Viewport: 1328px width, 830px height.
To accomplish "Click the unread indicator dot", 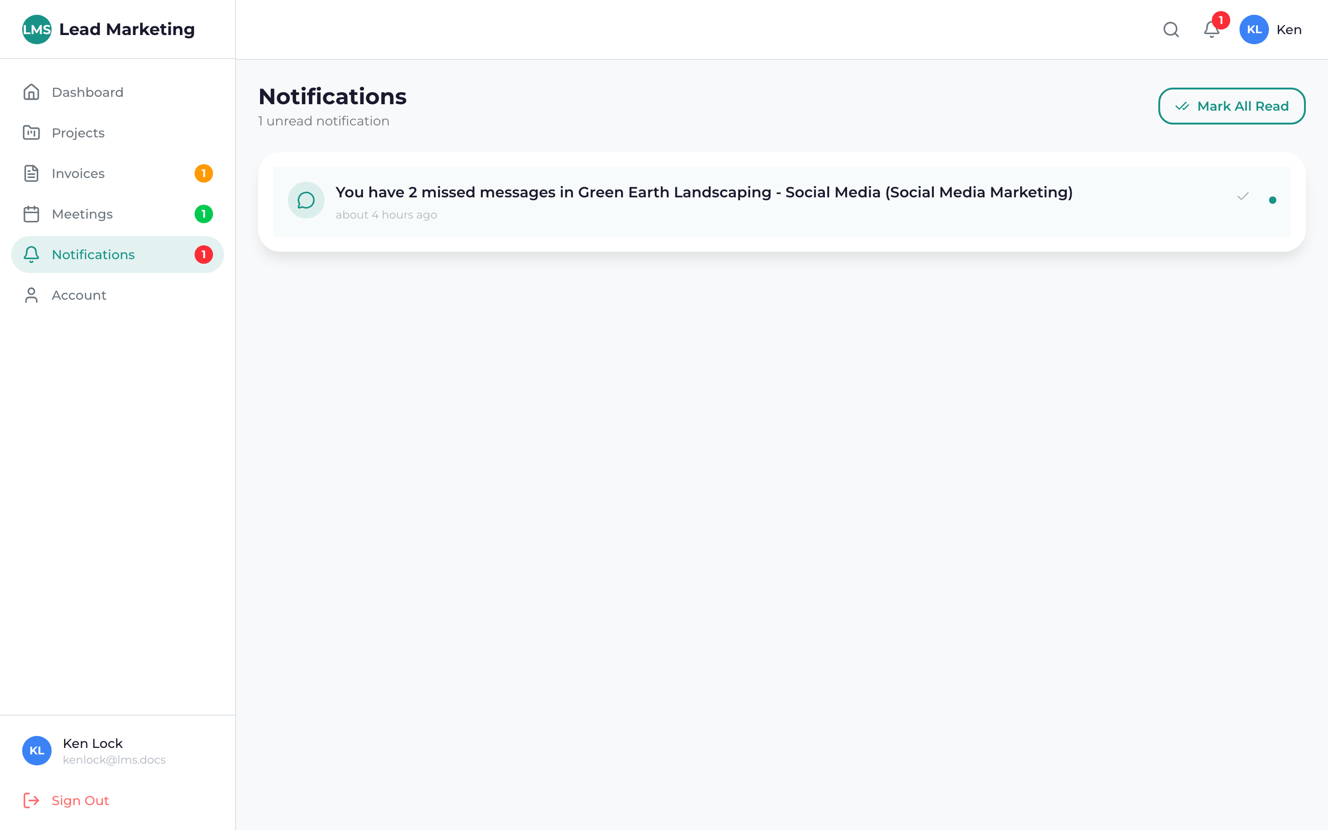I will (x=1273, y=201).
